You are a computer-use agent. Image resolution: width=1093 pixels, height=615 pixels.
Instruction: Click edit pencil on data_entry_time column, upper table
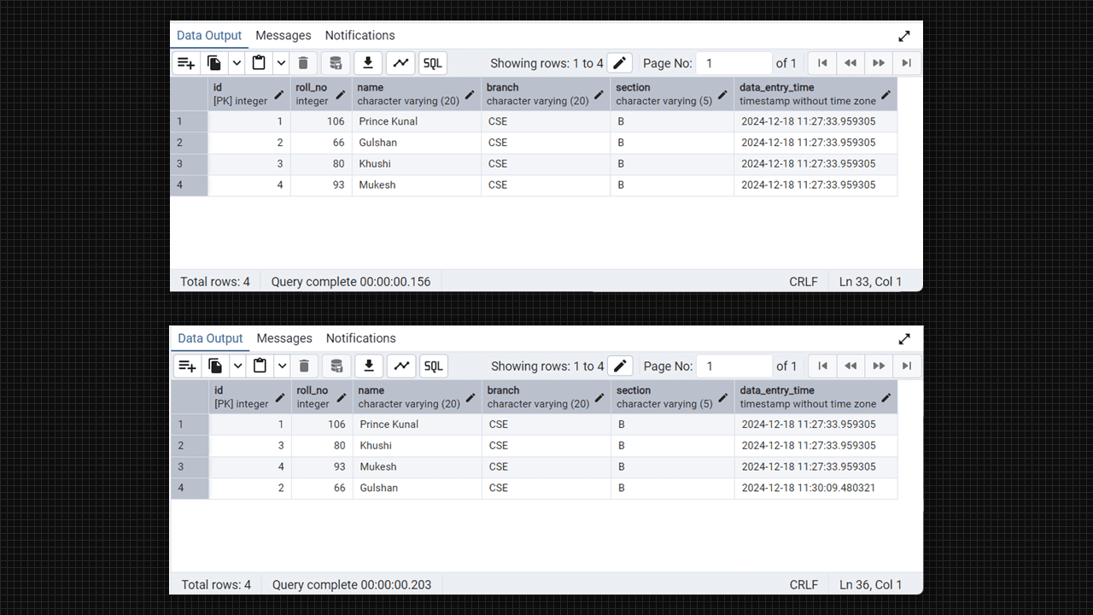click(886, 95)
